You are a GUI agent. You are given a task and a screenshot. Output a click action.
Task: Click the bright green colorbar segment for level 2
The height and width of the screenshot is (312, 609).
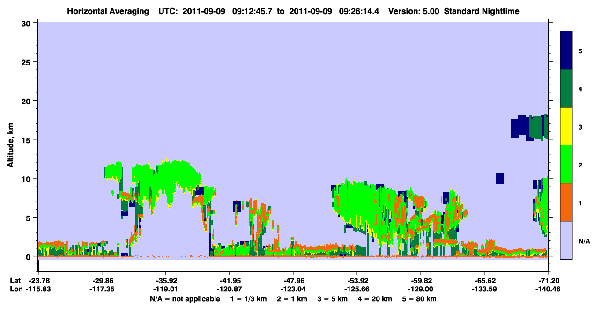pos(566,164)
